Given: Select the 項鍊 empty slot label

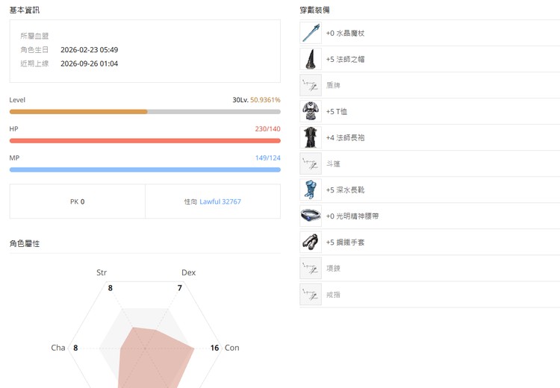Looking at the screenshot, I should [333, 268].
